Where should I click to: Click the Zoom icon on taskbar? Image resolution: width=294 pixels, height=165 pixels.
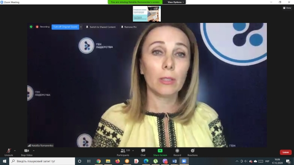pyautogui.click(x=184, y=161)
